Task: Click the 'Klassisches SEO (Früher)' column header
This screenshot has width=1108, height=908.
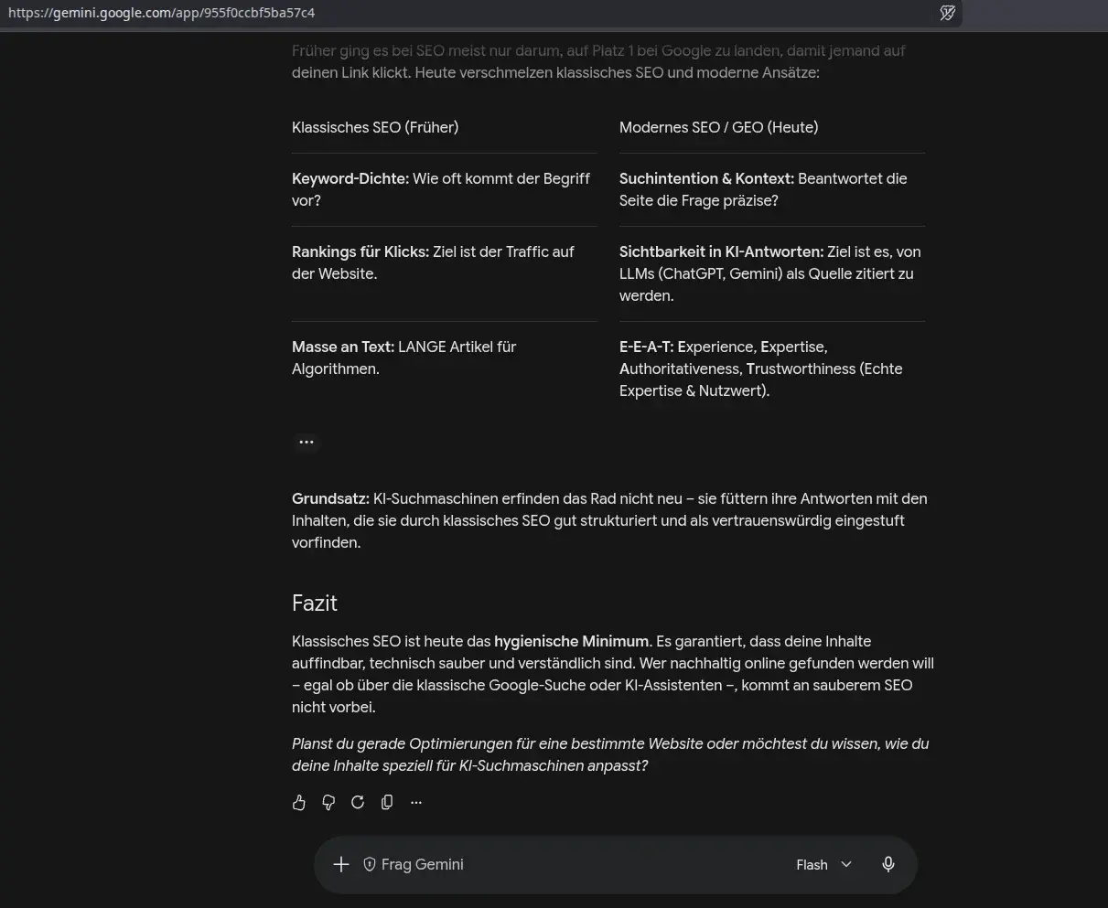Action: [375, 127]
